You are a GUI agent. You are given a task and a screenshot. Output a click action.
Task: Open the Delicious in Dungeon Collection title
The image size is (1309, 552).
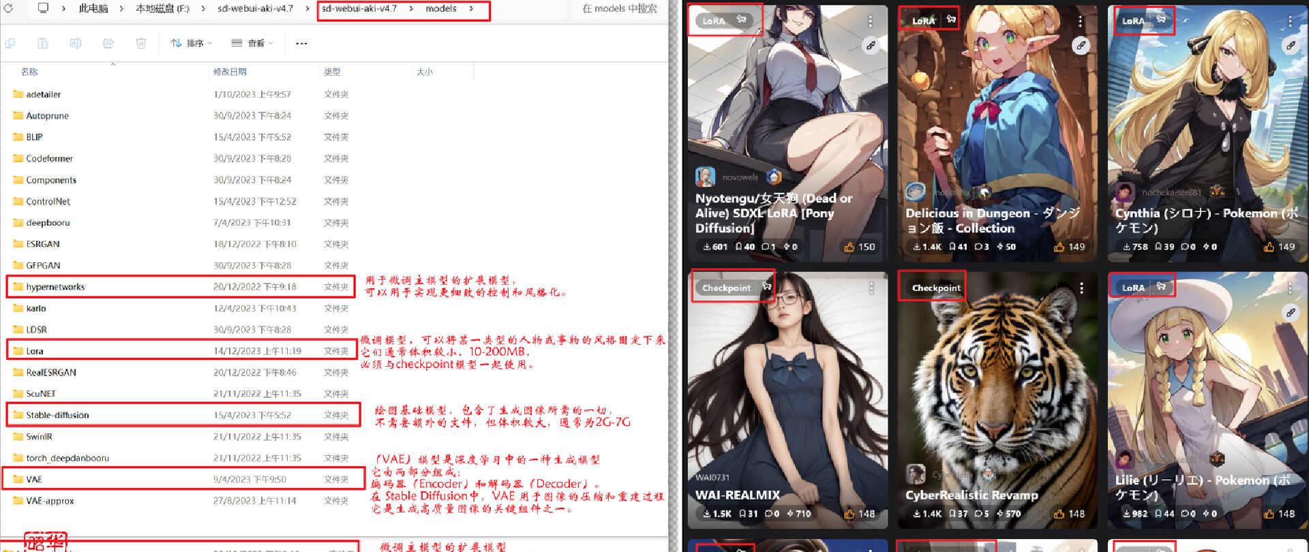(993, 220)
